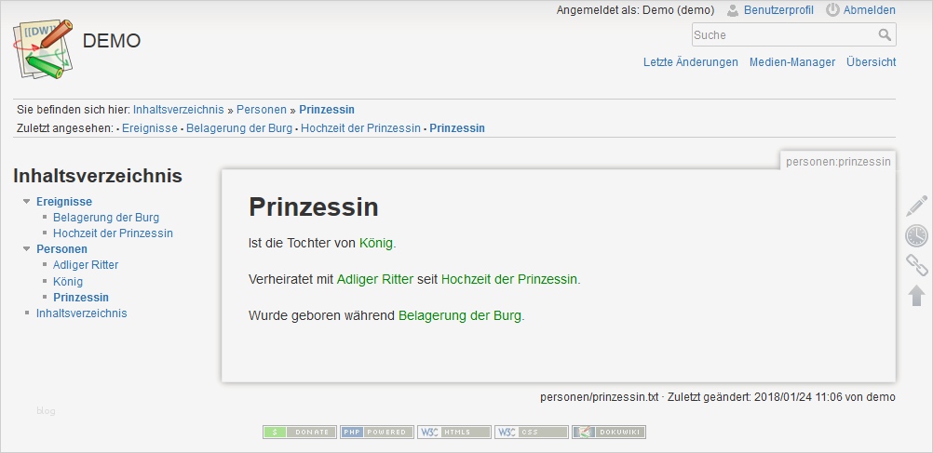Click the Donate badge

[x=300, y=433]
